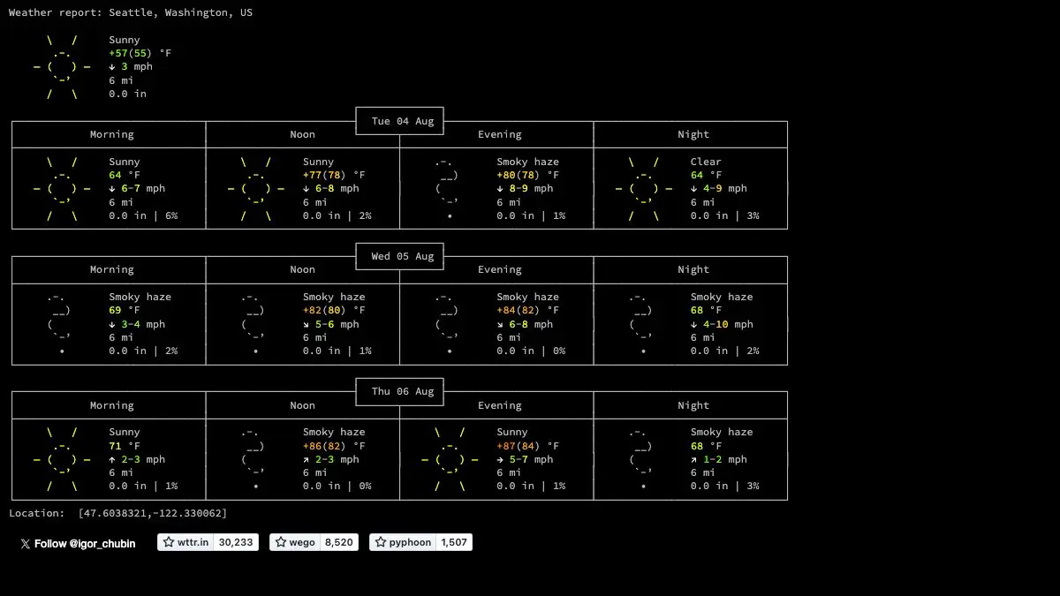
Task: Click the Thu 06 Aug Evening column header
Action: (x=500, y=406)
